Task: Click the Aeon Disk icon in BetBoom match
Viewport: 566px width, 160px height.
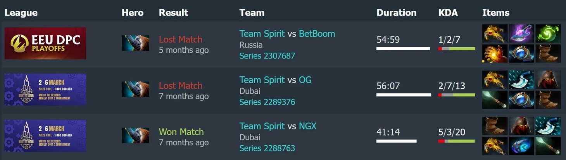Action: click(x=521, y=53)
